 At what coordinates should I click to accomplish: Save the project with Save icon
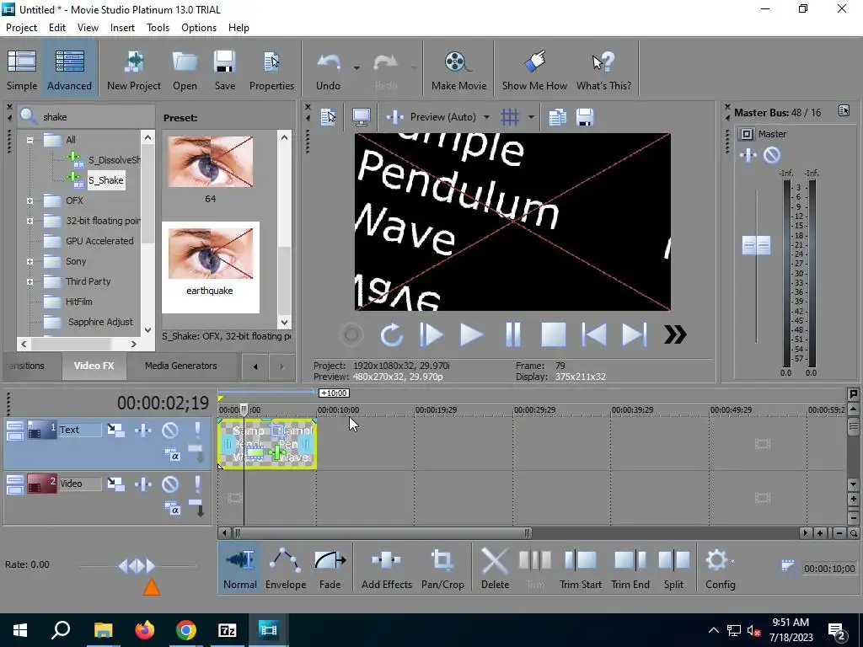pos(224,69)
